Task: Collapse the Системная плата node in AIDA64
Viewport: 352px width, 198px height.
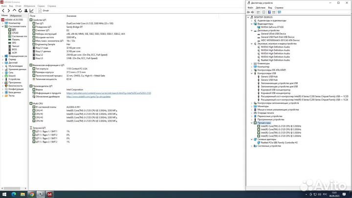Action: coord(3,26)
